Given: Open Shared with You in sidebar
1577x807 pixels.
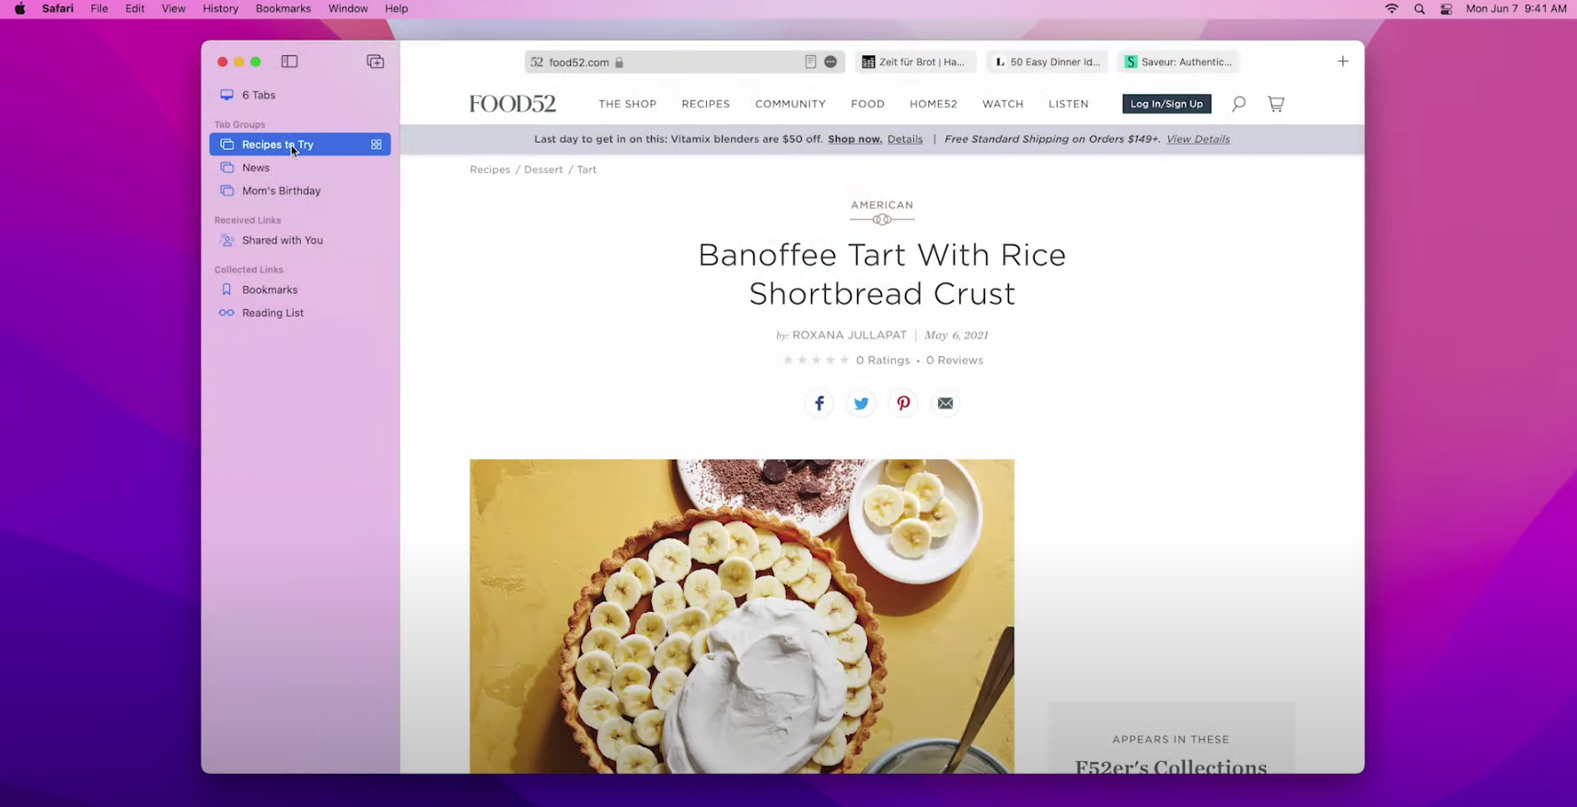Looking at the screenshot, I should (300, 240).
